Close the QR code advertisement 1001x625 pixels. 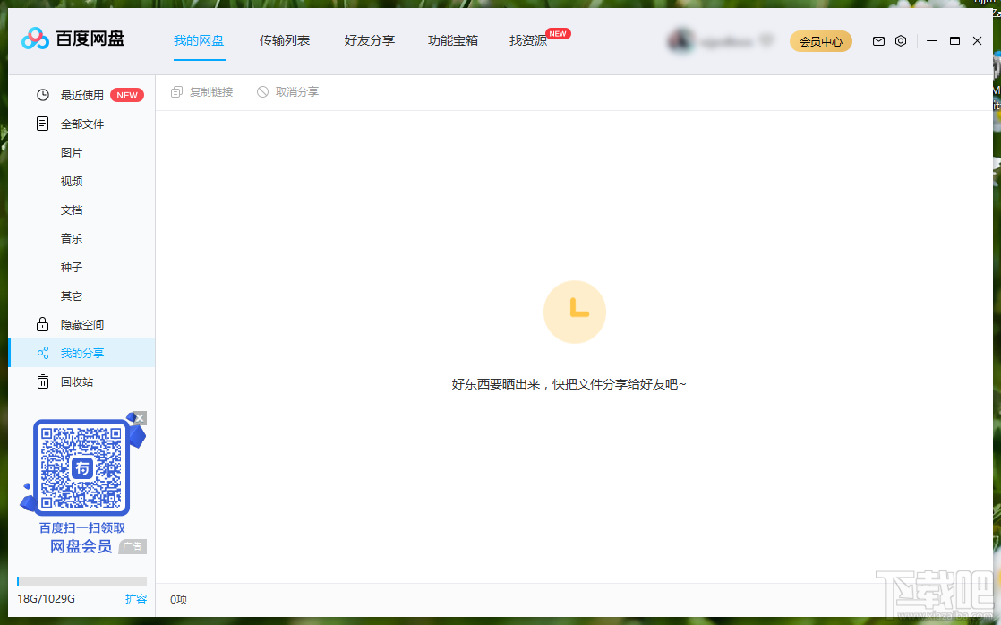[140, 418]
